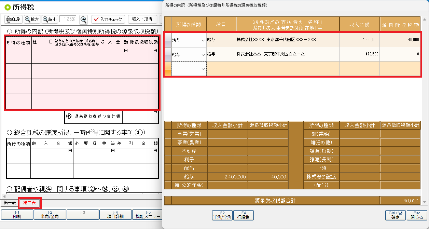The height and width of the screenshot is (229, 429).
Task: Select the 第二表 tab
Action: click(x=29, y=203)
